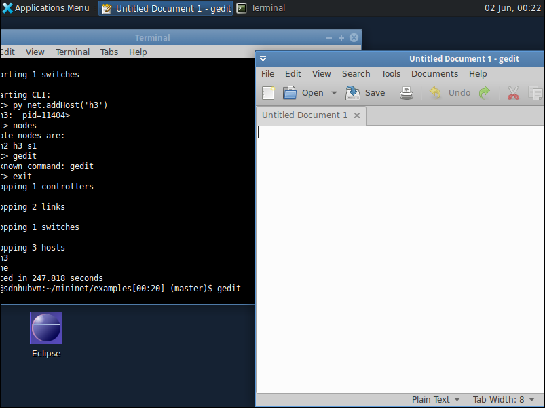Image resolution: width=545 pixels, height=408 pixels.
Task: Open the Documents menu in gedit
Action: [434, 74]
